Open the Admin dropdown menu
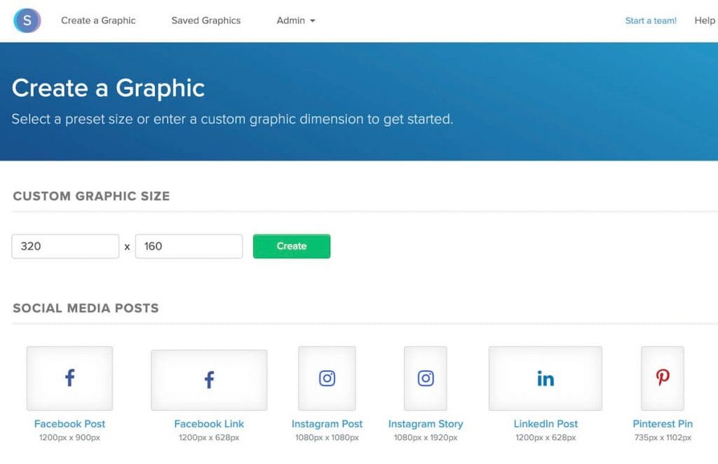 tap(296, 20)
